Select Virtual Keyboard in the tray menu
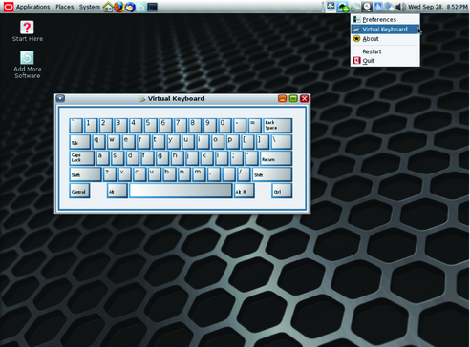 [x=385, y=30]
